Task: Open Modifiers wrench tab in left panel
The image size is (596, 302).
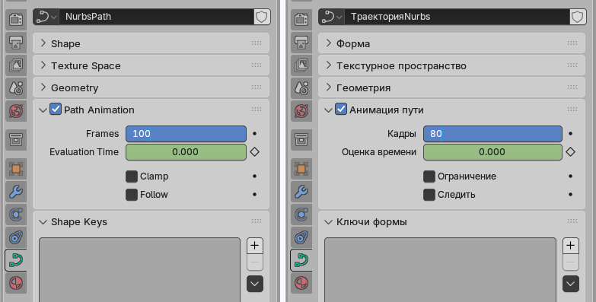Action: [16, 192]
